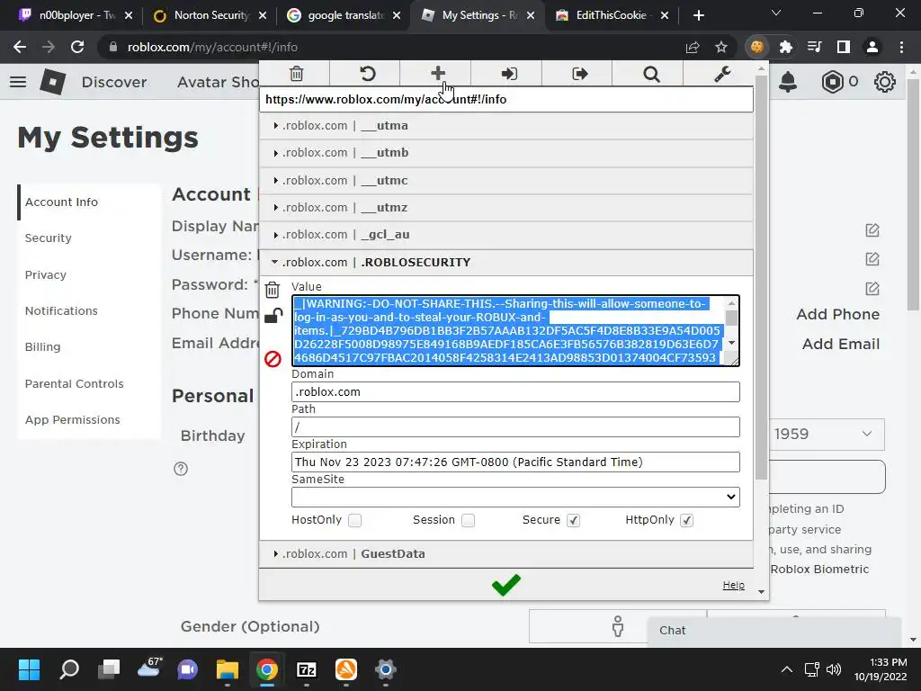Image resolution: width=921 pixels, height=691 pixels.
Task: Open the birthday year 1959 dropdown
Action: coord(826,435)
